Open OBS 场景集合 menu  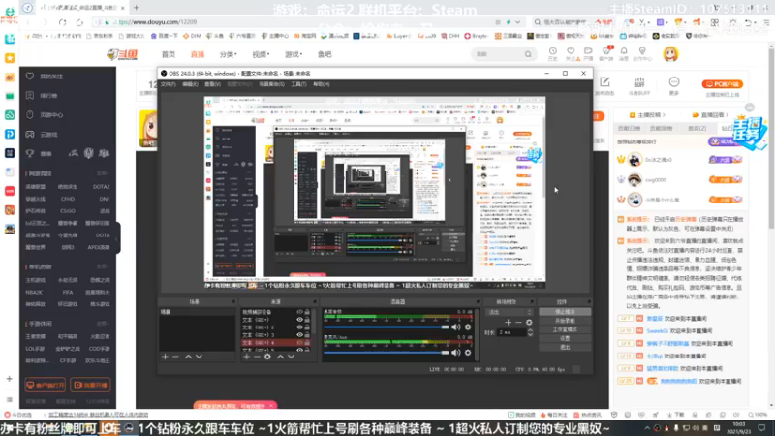[x=271, y=84]
